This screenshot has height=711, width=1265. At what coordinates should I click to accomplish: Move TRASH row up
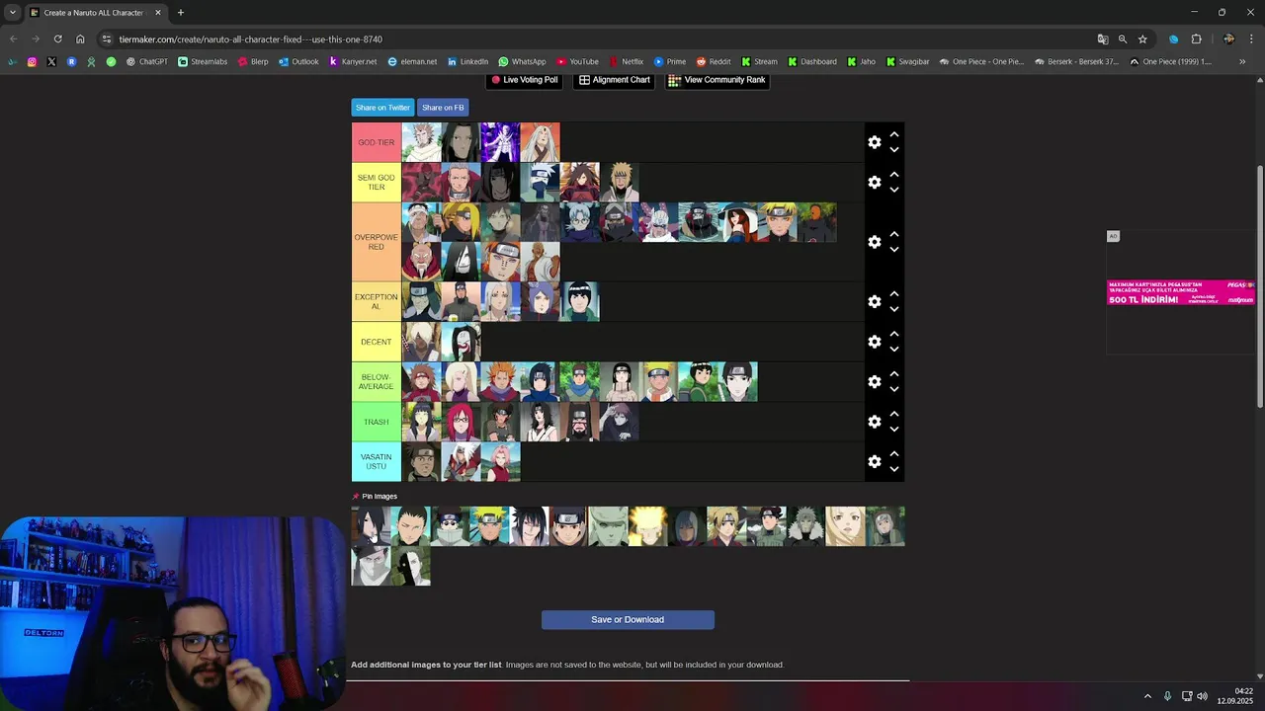click(x=894, y=414)
